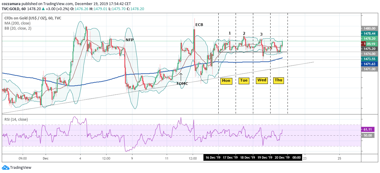The image size is (380, 173).
Task: Click the 00:00 time marker
Action: [296, 157]
